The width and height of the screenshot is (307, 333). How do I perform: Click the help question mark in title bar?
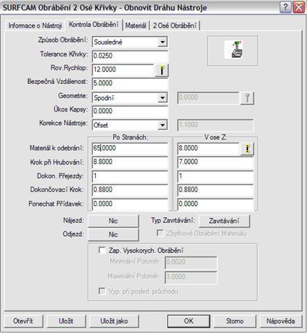[285, 8]
